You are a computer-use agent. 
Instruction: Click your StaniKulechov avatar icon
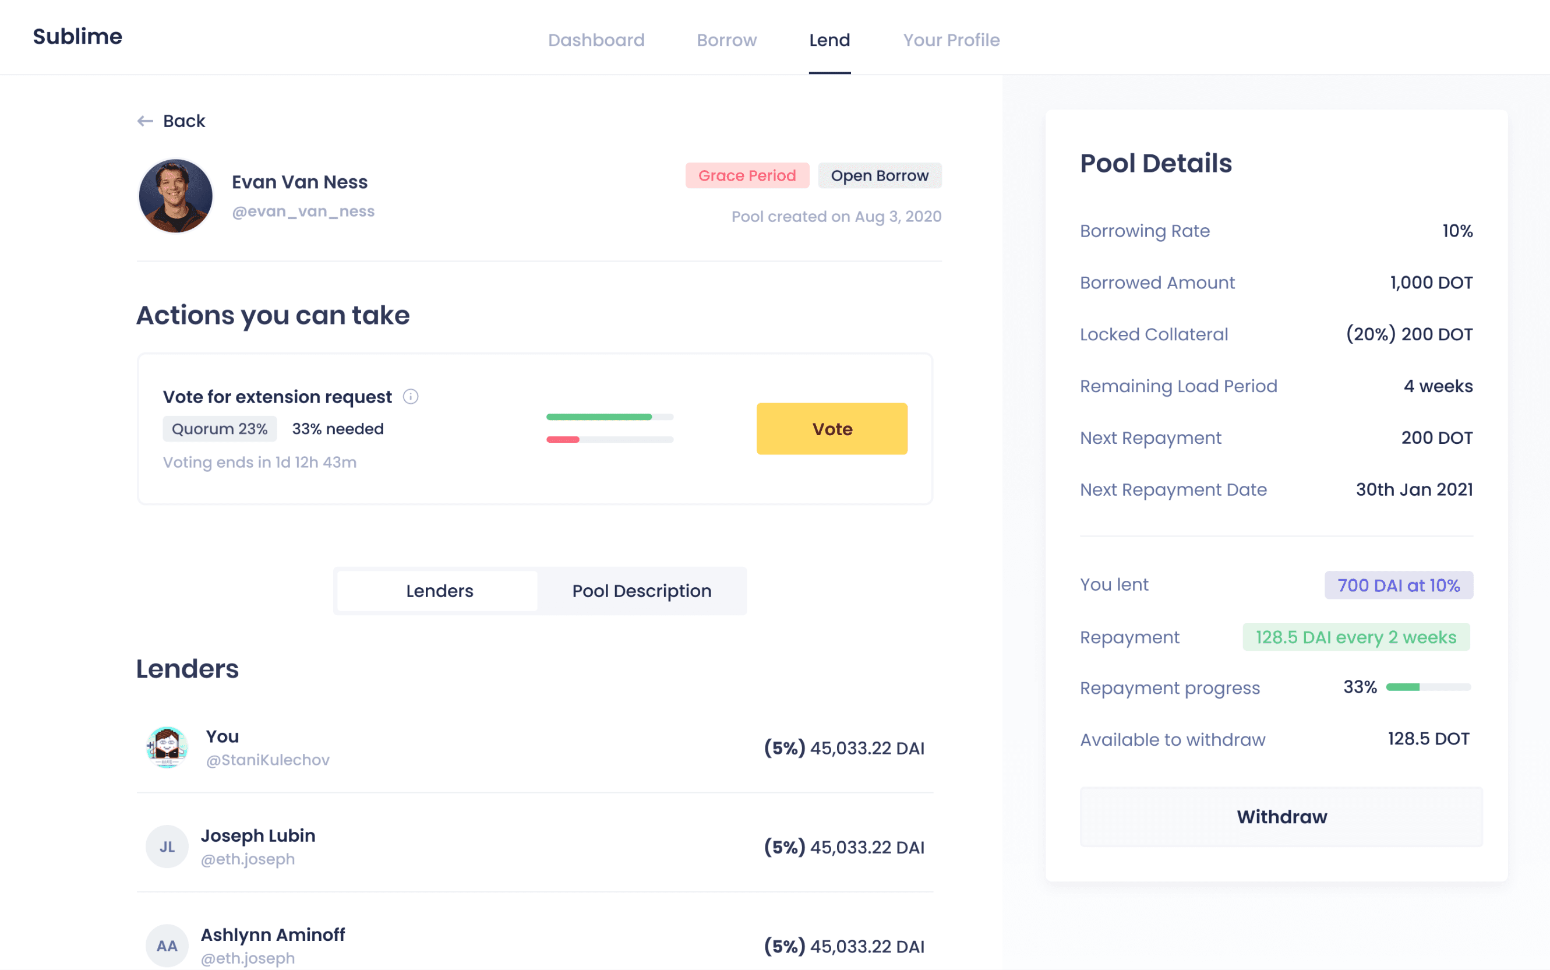167,747
